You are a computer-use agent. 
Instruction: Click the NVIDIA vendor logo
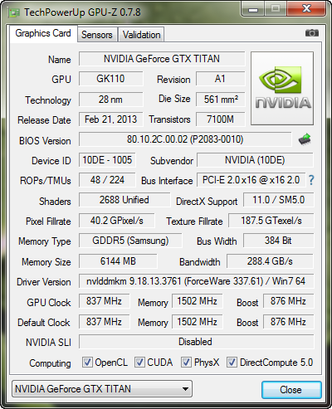point(282,88)
